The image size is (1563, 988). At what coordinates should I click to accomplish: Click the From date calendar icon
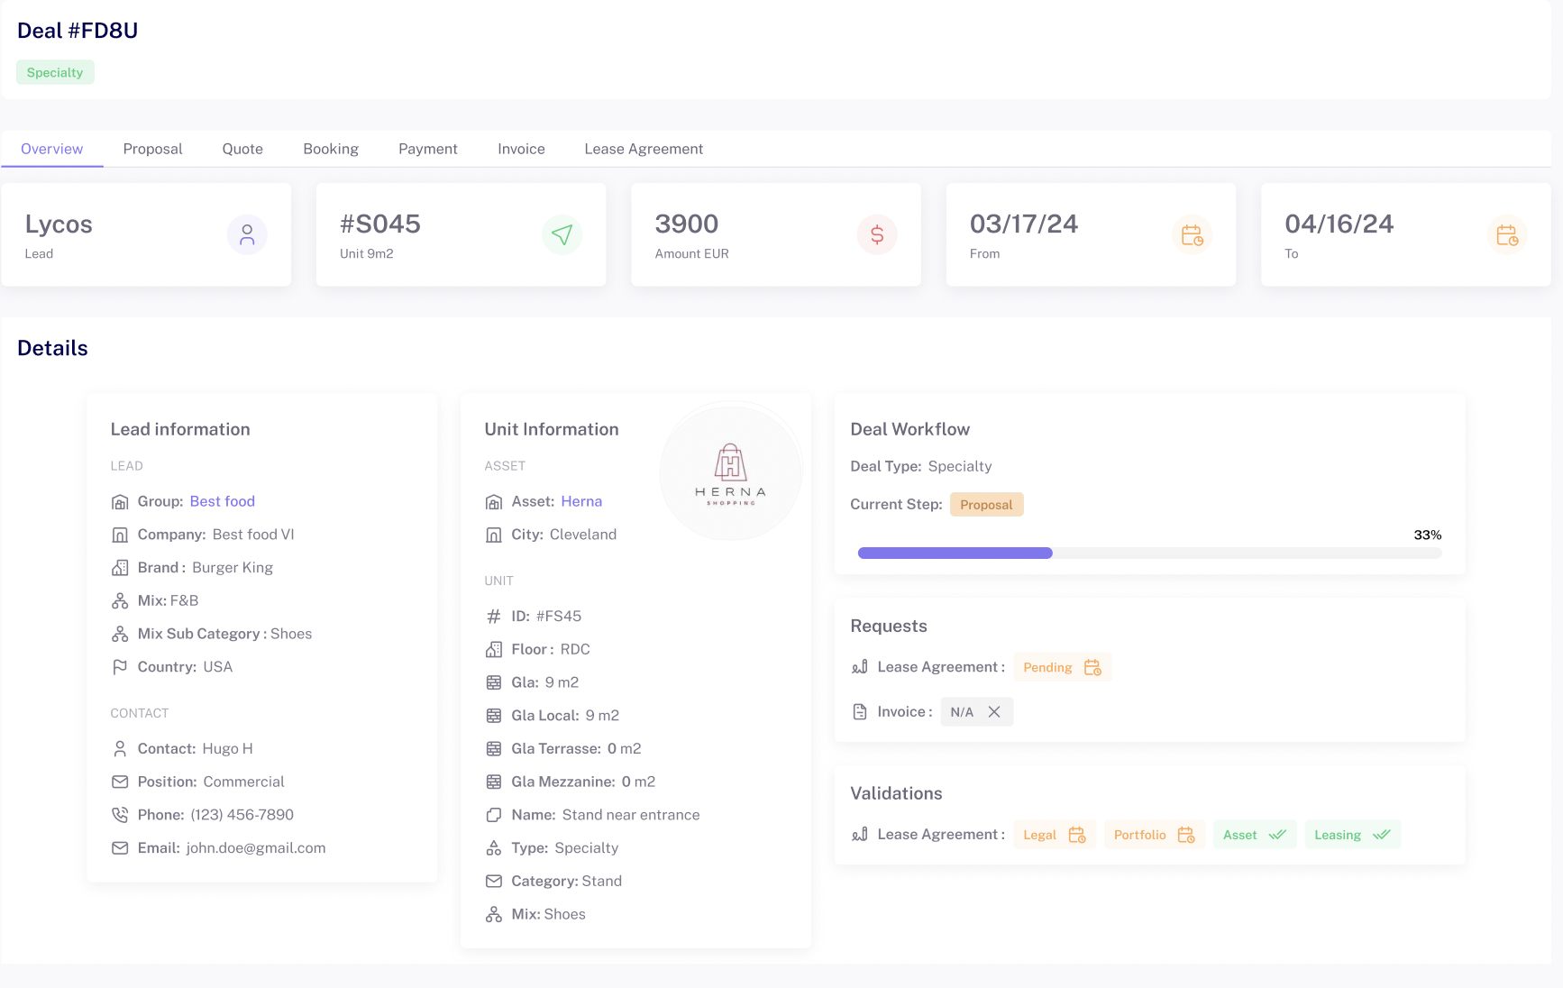point(1192,235)
